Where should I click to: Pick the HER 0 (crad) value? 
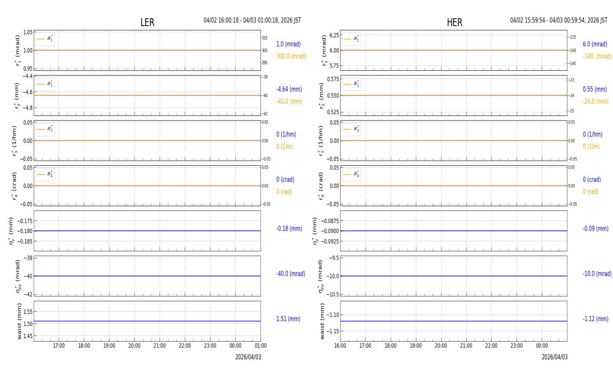[x=592, y=180]
